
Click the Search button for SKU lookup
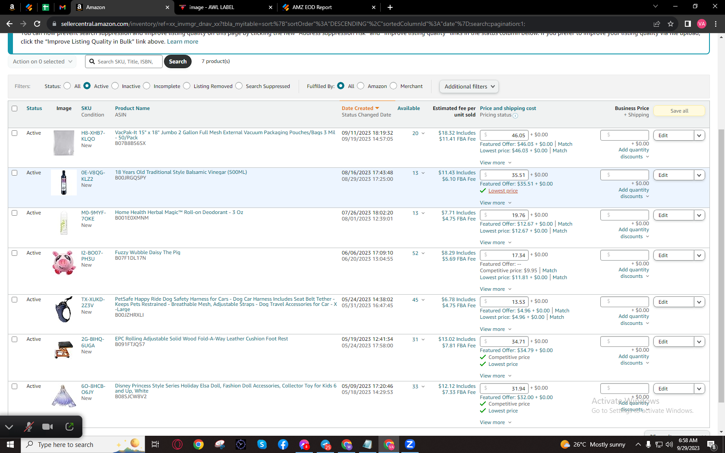tap(178, 62)
